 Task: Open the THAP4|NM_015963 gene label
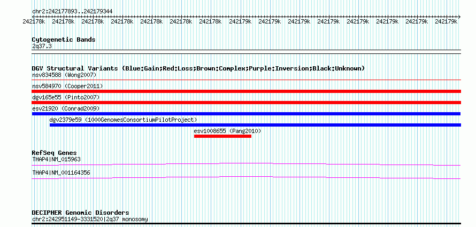pyautogui.click(x=56, y=159)
